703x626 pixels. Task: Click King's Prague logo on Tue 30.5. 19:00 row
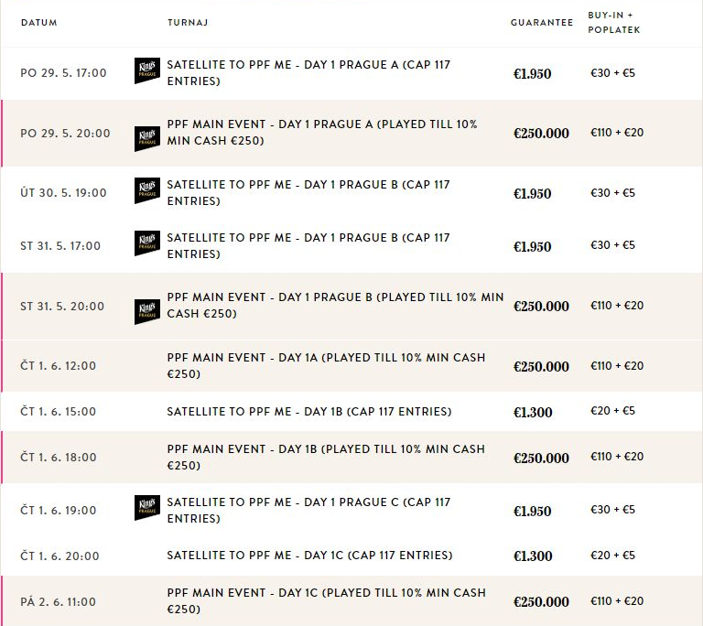(147, 190)
